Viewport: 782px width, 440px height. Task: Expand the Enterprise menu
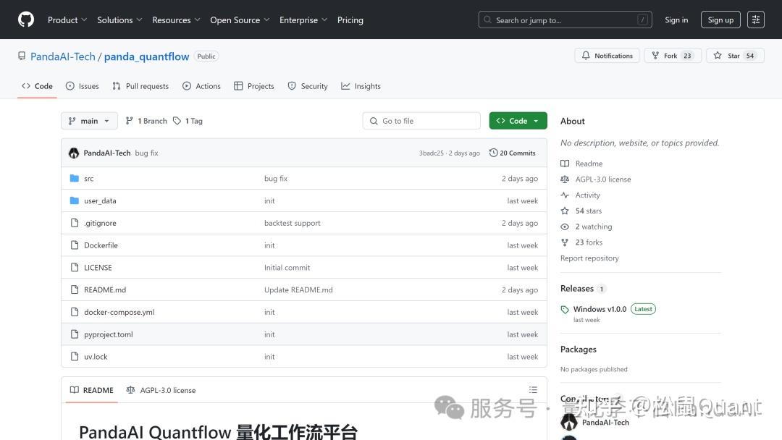(303, 20)
